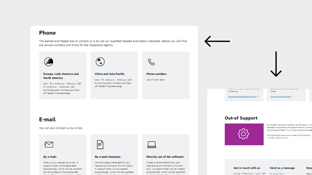Click the left-pointing arrow

tap(217, 41)
